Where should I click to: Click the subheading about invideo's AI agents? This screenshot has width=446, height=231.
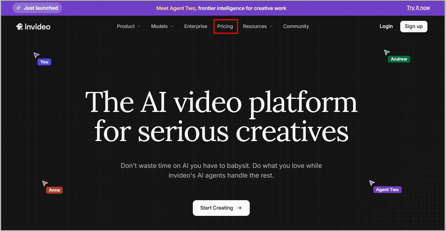221,170
